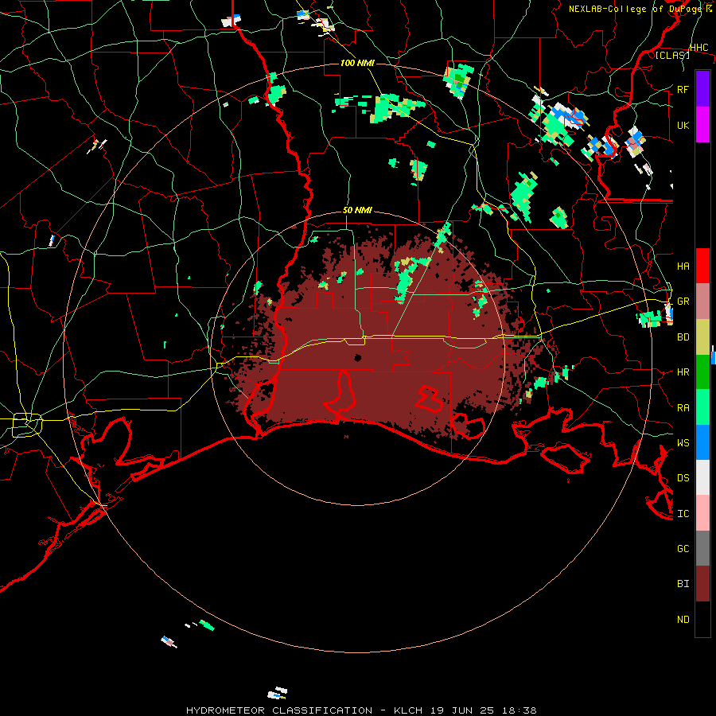Pick the RA bright green legend swatch
This screenshot has width=716, height=716.
(x=702, y=407)
